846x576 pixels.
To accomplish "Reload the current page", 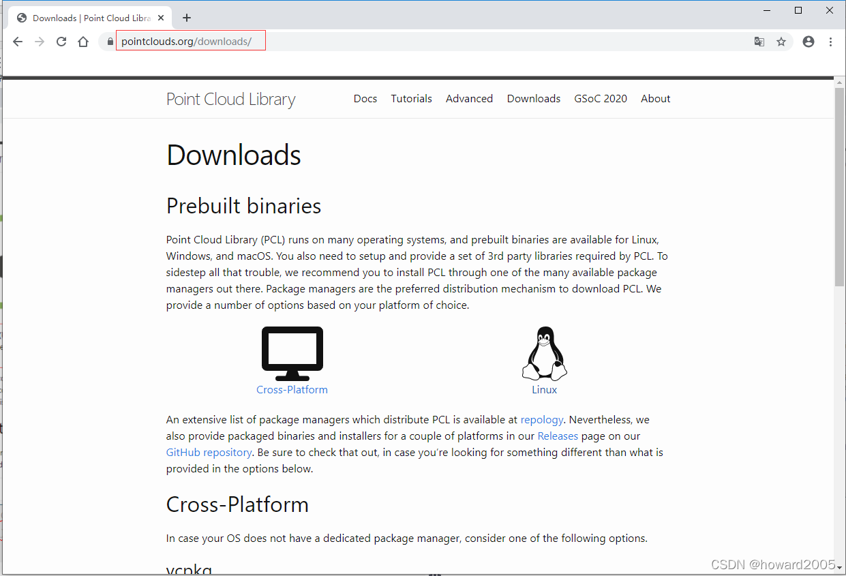I will 61,42.
